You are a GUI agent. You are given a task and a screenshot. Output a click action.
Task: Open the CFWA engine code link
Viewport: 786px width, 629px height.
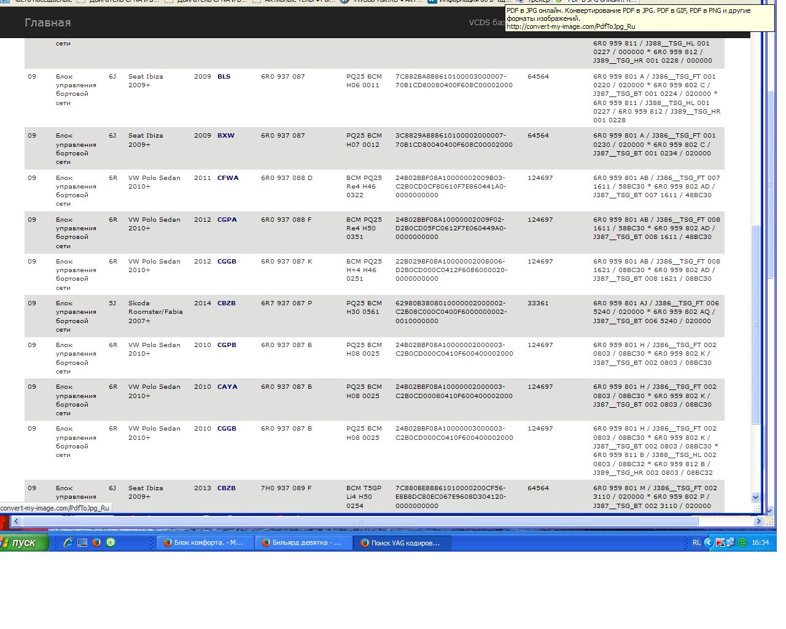[x=228, y=178]
